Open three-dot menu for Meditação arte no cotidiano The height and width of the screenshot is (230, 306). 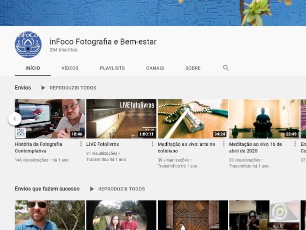click(224, 144)
